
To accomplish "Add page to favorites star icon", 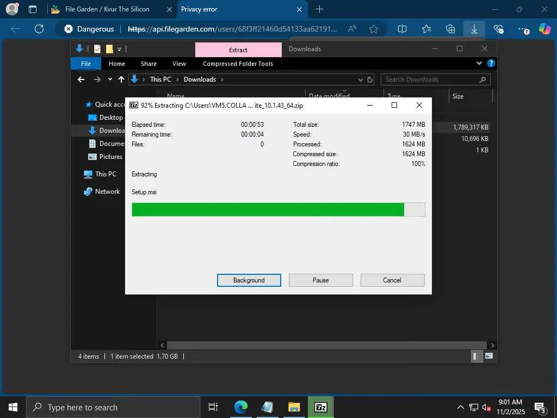I will pos(373,29).
